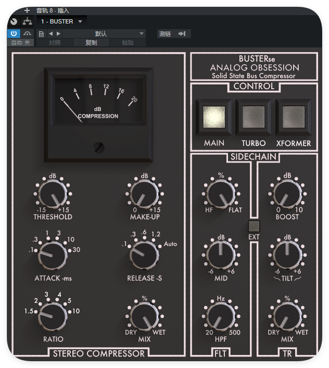Click the automation curve icon
Screen dimensions: 329x368
point(28,34)
